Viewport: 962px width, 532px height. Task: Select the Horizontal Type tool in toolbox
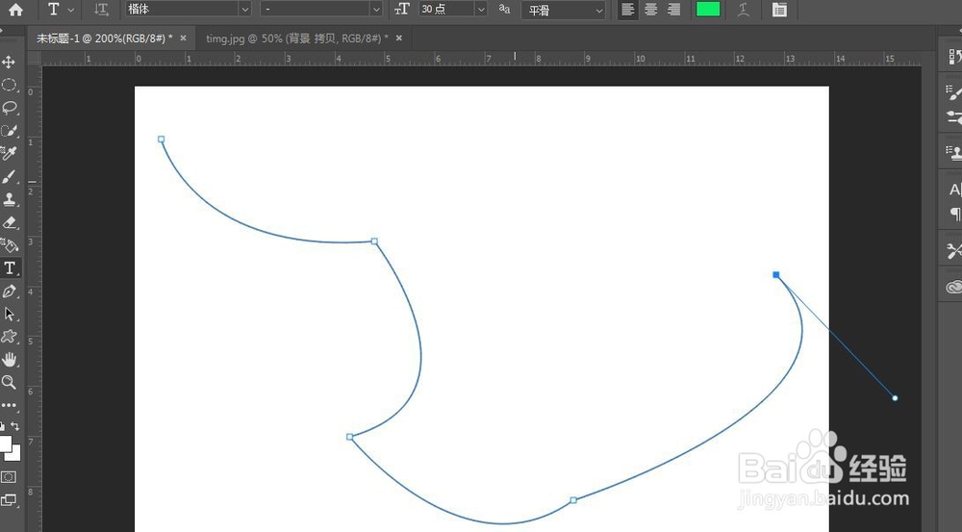(x=10, y=268)
